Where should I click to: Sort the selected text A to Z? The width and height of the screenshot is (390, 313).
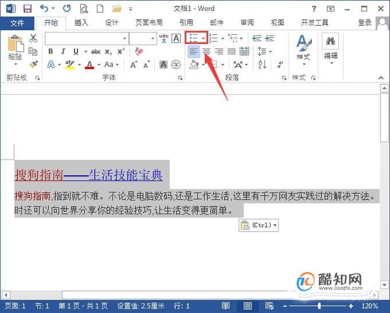[262, 64]
